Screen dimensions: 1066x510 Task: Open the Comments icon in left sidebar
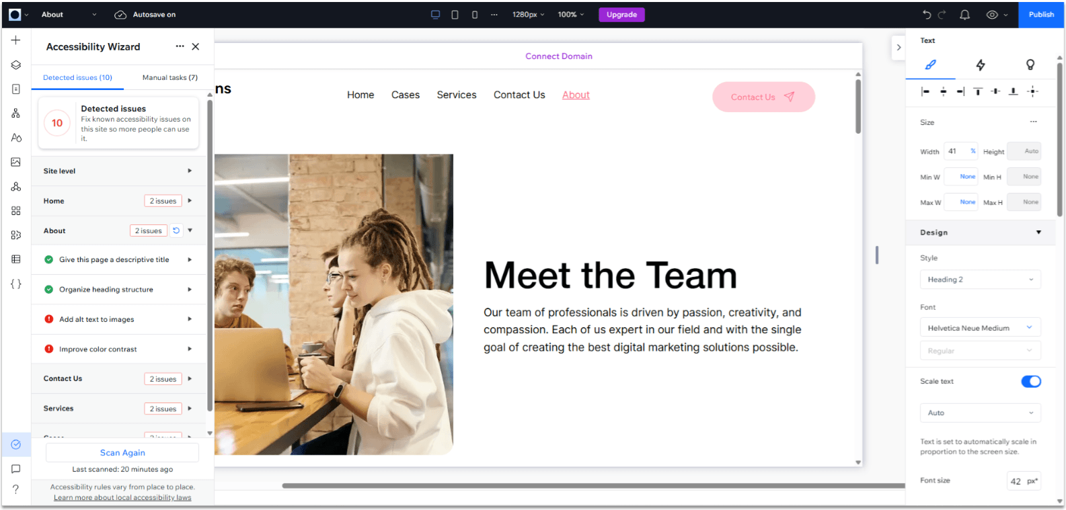pyautogui.click(x=15, y=469)
